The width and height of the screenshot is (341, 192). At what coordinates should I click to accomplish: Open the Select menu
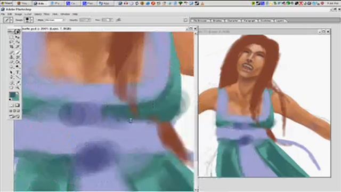point(38,14)
